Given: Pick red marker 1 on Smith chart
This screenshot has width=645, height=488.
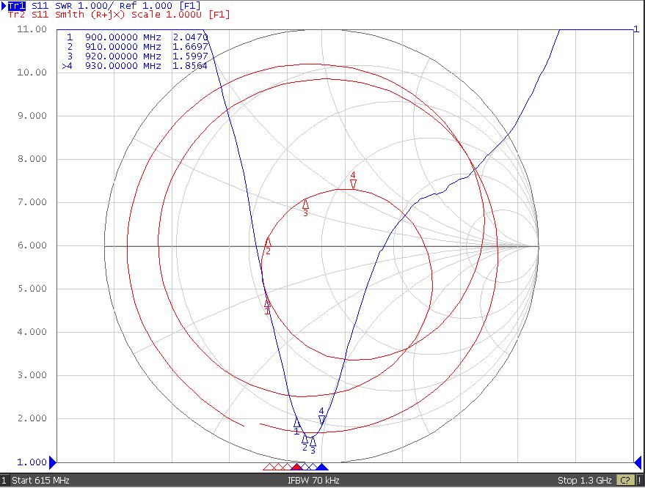Looking at the screenshot, I should [267, 303].
